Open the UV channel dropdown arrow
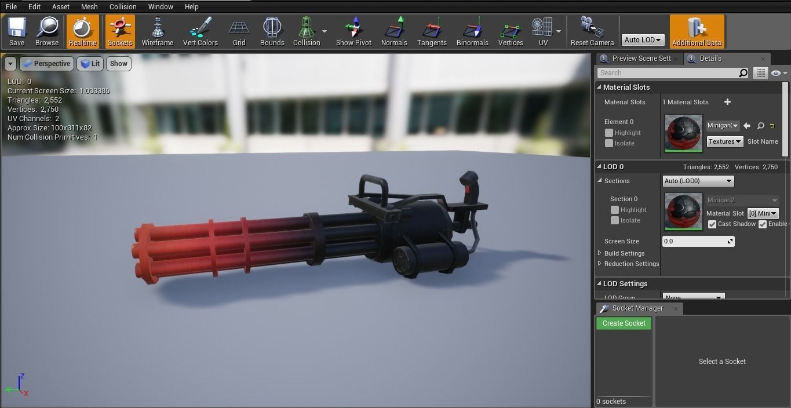This screenshot has height=408, width=791. click(x=559, y=31)
